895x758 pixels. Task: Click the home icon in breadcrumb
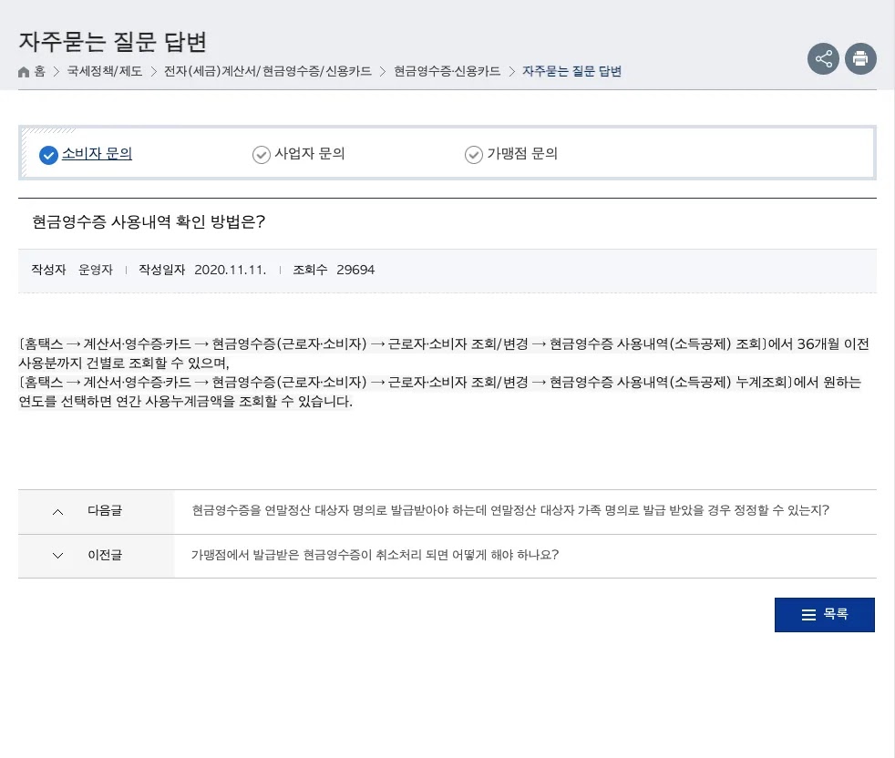coord(24,72)
